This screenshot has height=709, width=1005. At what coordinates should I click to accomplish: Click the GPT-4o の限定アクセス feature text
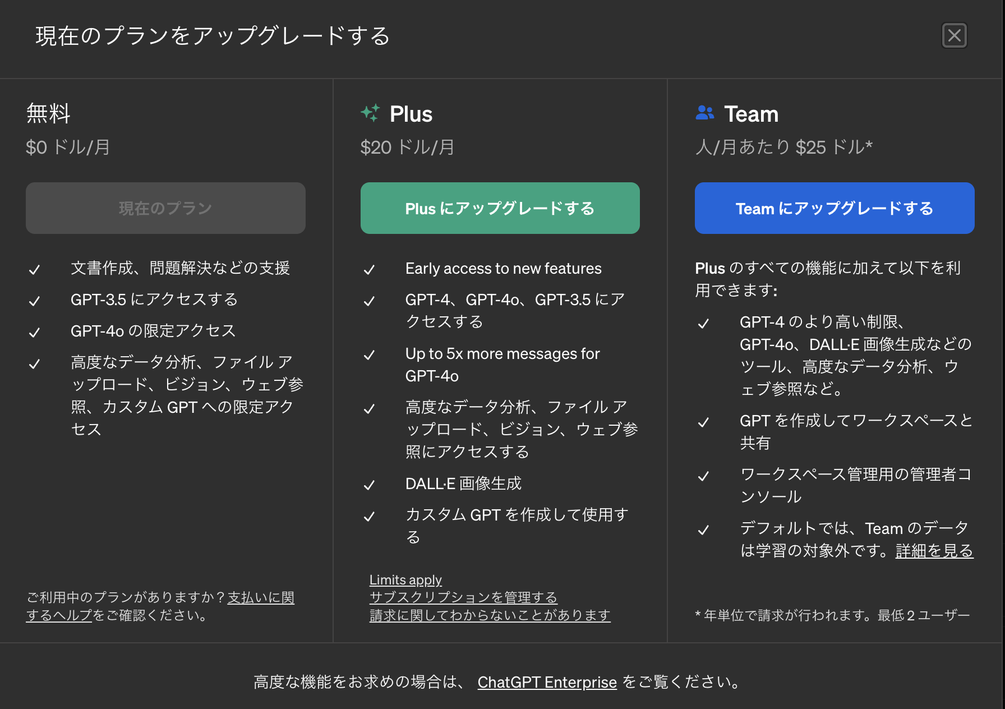tap(153, 331)
